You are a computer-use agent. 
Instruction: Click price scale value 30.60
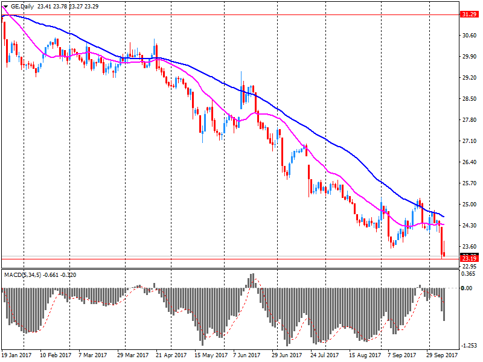pyautogui.click(x=470, y=36)
